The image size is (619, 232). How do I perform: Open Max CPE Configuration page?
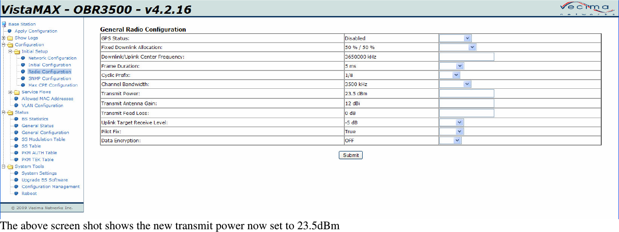coord(53,85)
